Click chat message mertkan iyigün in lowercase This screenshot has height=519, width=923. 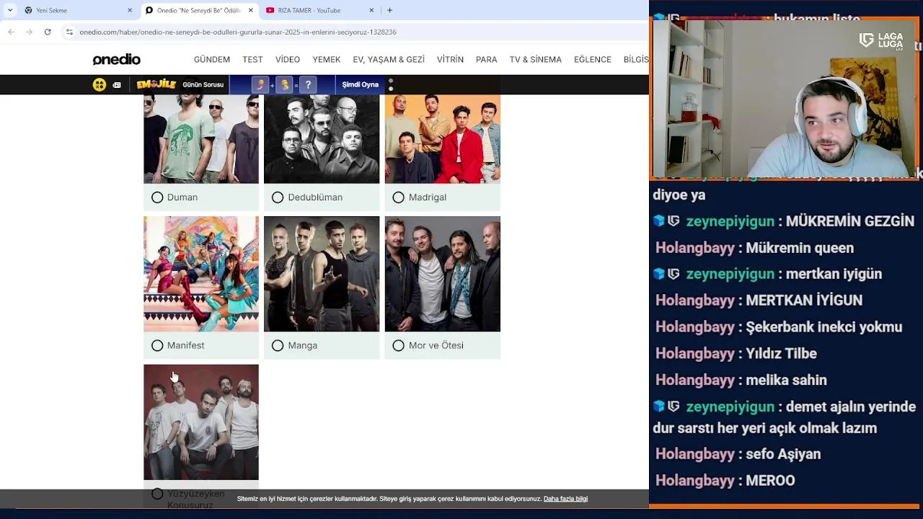pos(834,274)
